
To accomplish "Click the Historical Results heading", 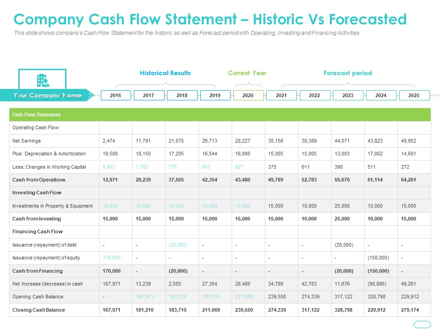I will pos(165,73).
